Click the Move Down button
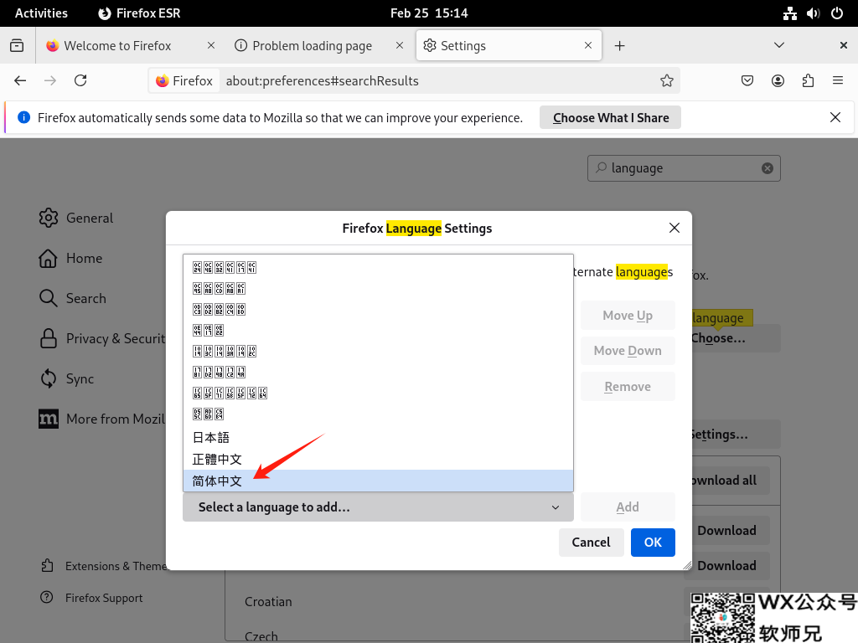 [628, 351]
